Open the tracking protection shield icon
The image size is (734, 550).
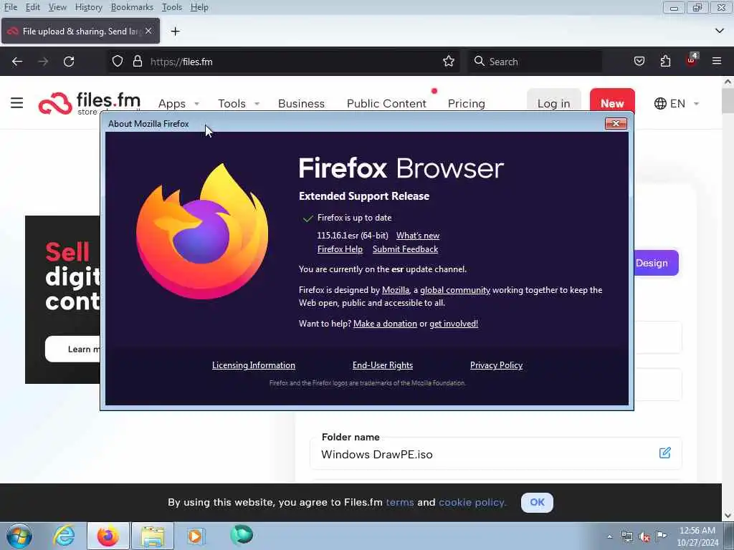tap(118, 62)
